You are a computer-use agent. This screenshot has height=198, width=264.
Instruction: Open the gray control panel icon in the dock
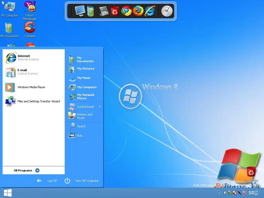104,11
